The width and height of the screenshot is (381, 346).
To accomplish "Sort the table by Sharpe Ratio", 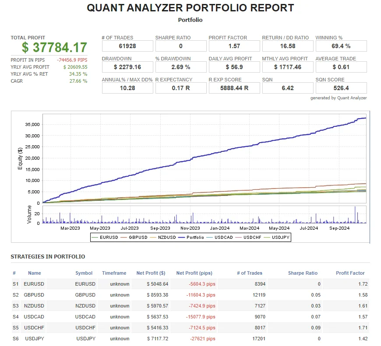I will point(303,273).
